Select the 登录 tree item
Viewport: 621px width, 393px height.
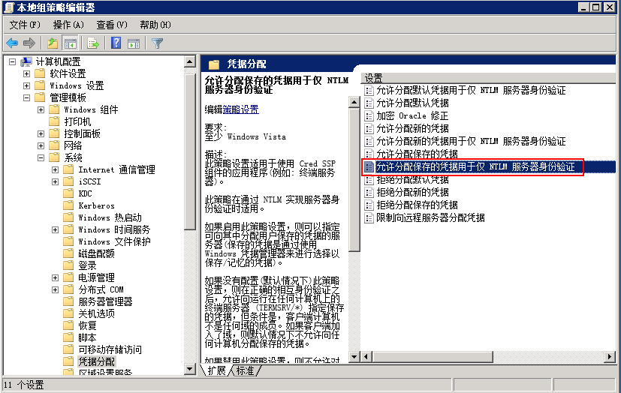88,265
